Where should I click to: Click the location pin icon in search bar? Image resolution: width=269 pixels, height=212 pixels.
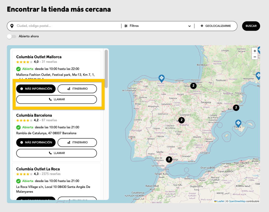12,26
